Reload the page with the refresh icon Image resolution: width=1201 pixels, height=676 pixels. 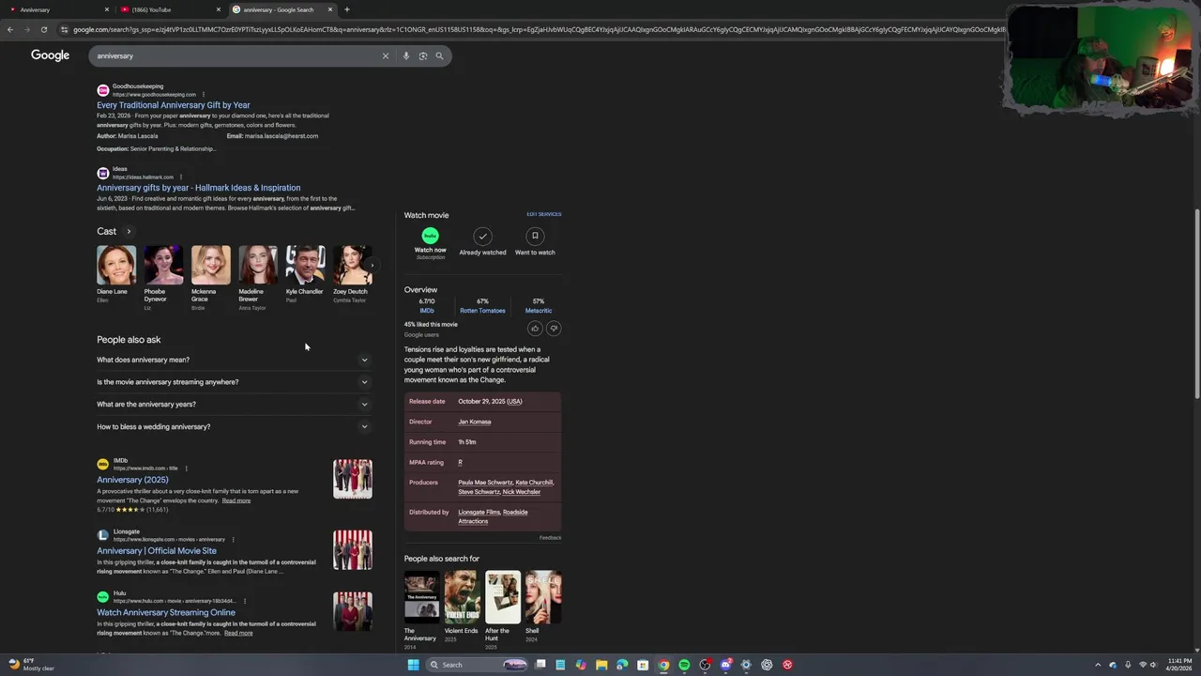click(x=43, y=29)
